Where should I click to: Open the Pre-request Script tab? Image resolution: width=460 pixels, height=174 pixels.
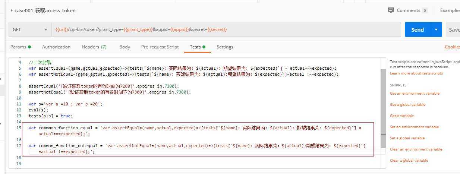pos(160,47)
